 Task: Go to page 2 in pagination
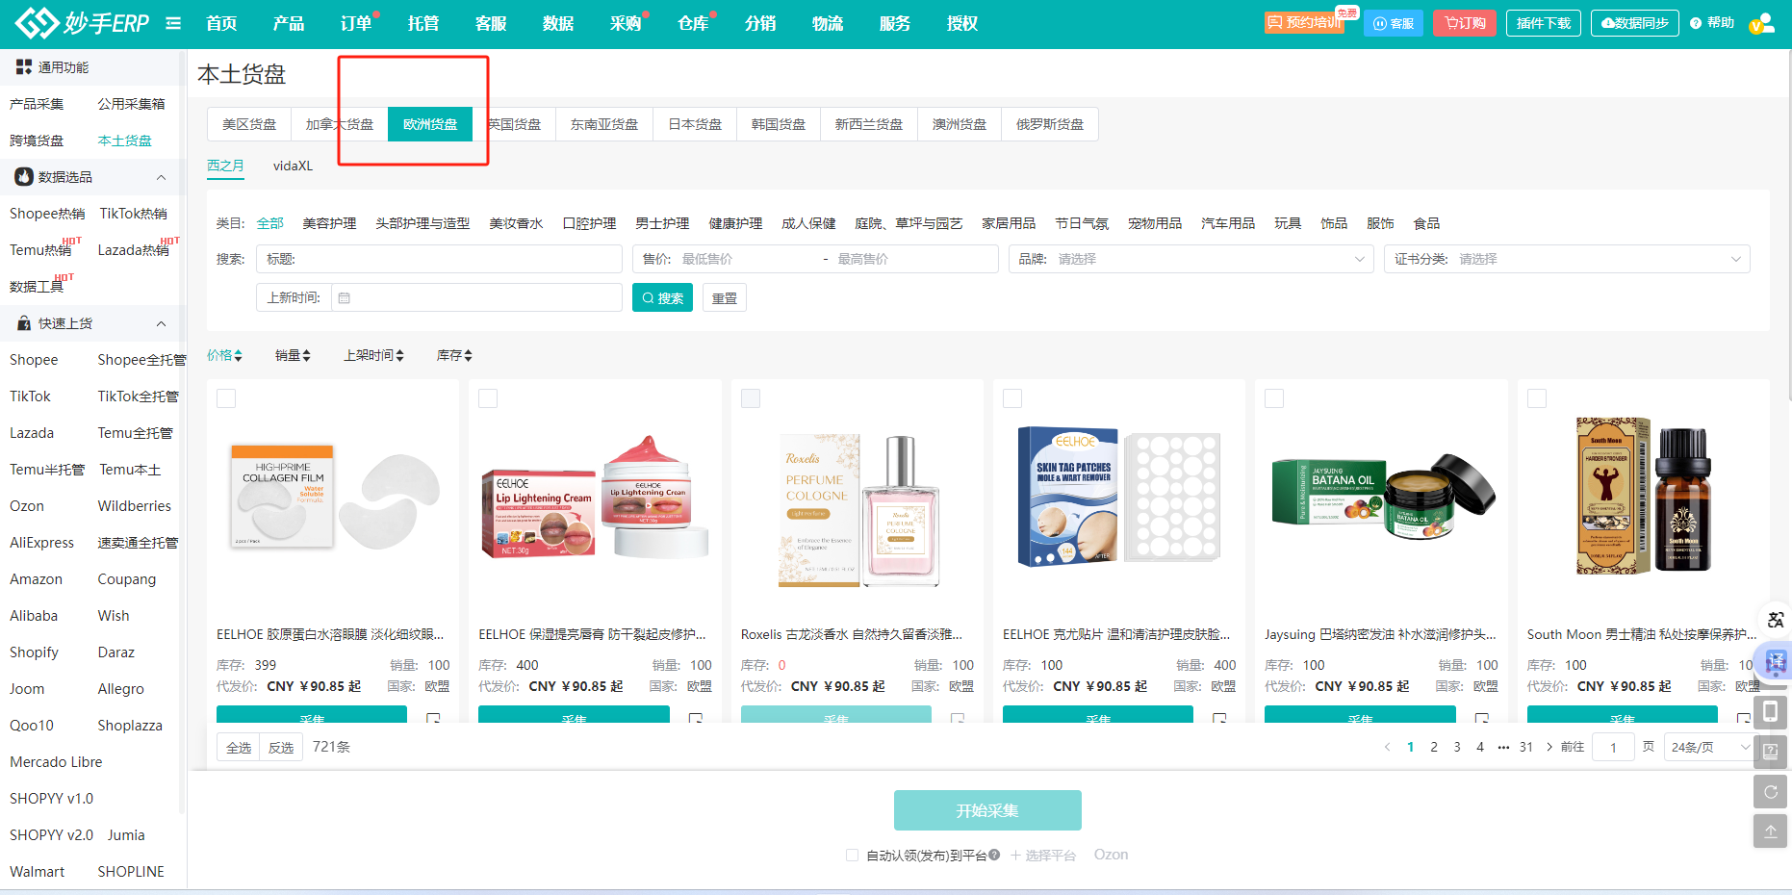pos(1434,747)
